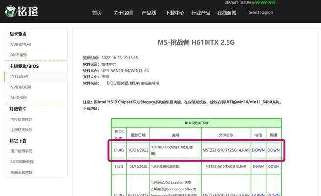Viewport: 321px width, 196px height.
Task: Click 网通 DOWN link for E1.2G
Action: click(274, 195)
